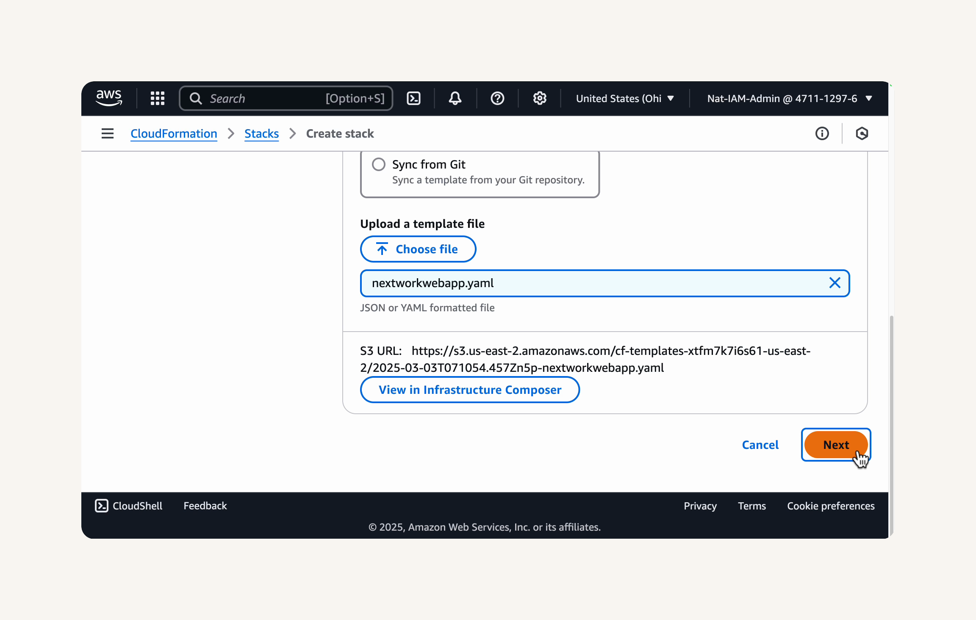Viewport: 976px width, 620px height.
Task: Click the nextworkwebapp.yaml file field
Action: pyautogui.click(x=605, y=283)
